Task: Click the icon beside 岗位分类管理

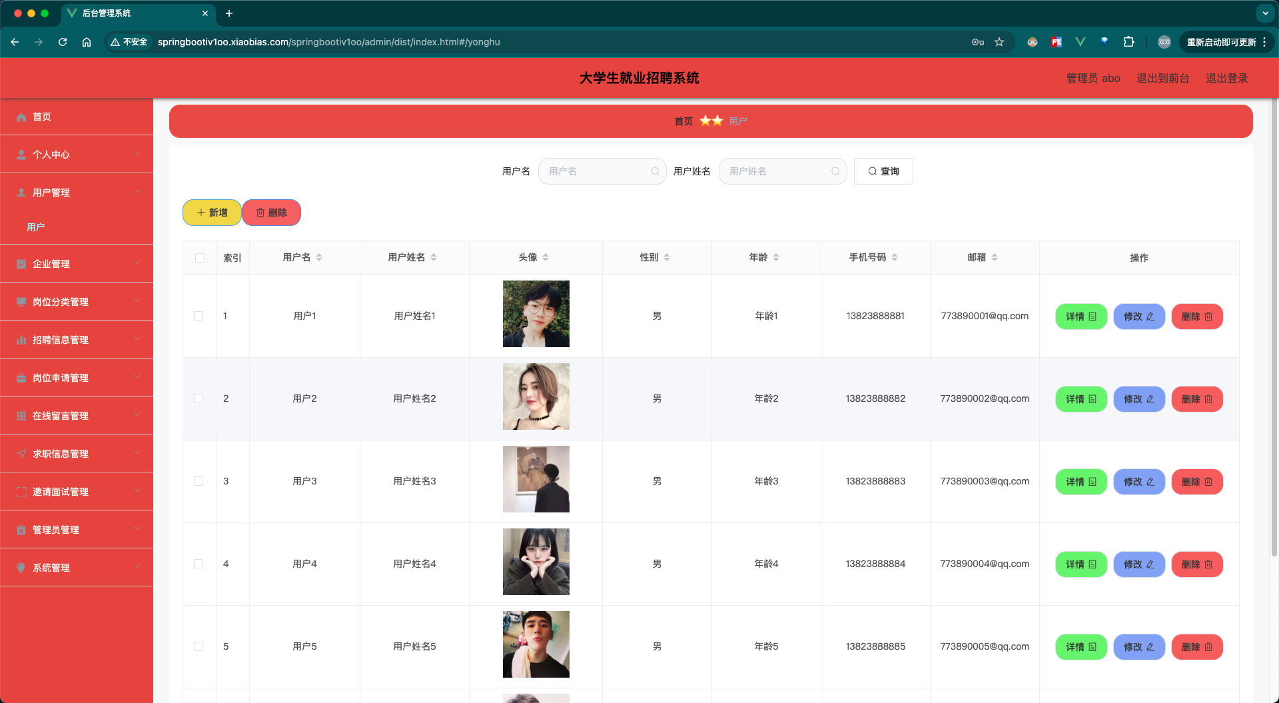Action: [x=21, y=302]
